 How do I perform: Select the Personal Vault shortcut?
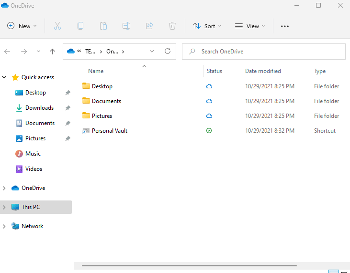[109, 131]
